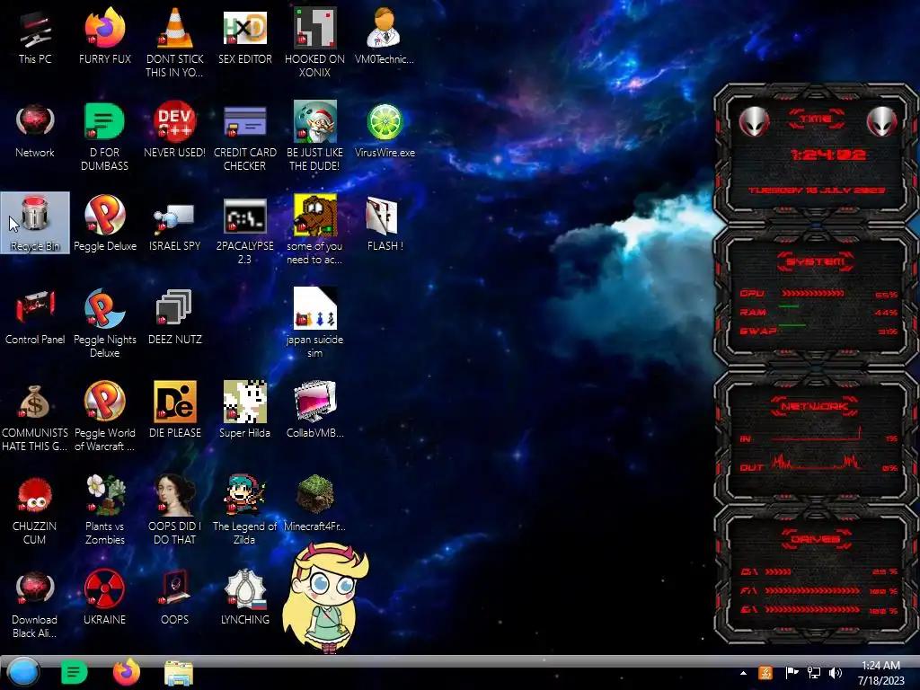920x690 pixels.
Task: Click the RAM usage bar in System widget
Action: [x=789, y=306]
